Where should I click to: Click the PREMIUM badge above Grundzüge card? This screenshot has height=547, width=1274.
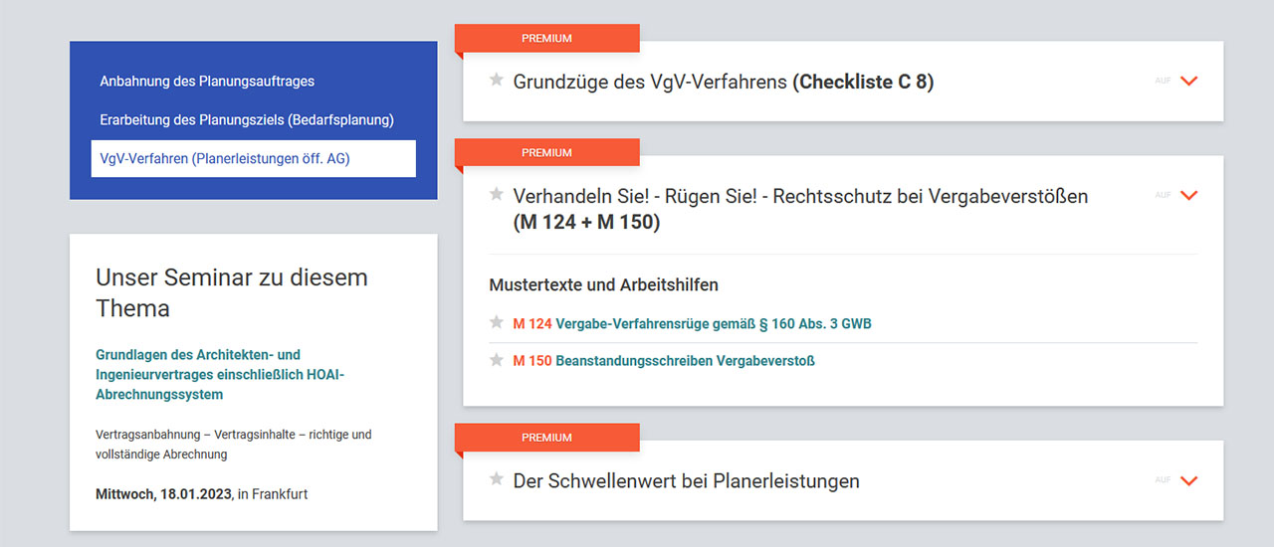(x=546, y=38)
